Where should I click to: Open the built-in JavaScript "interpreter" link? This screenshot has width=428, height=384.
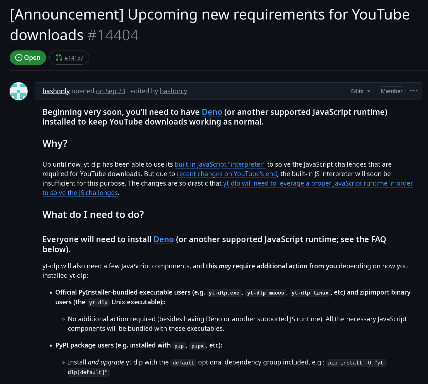[220, 164]
